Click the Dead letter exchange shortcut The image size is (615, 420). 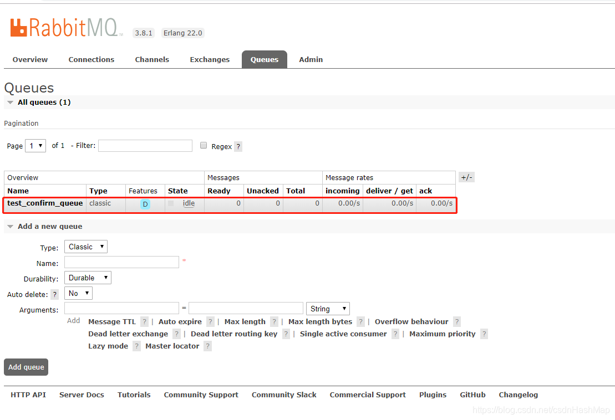pyautogui.click(x=128, y=334)
